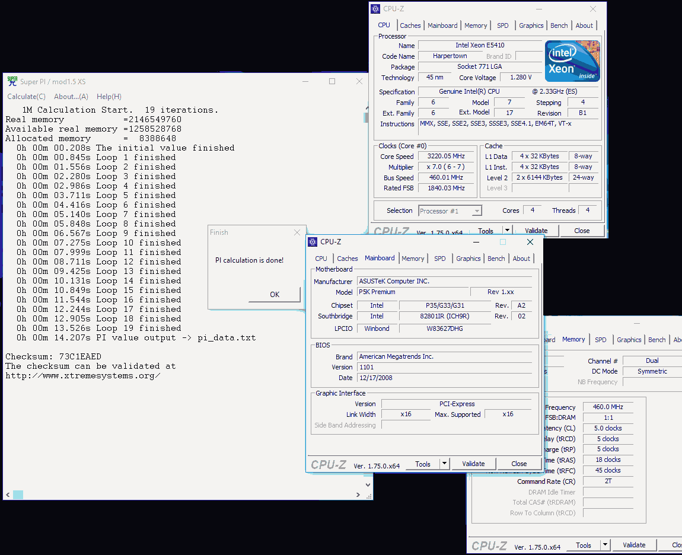Click the Name field Intel Xeon E5410
This screenshot has width=682, height=555.
tap(480, 45)
